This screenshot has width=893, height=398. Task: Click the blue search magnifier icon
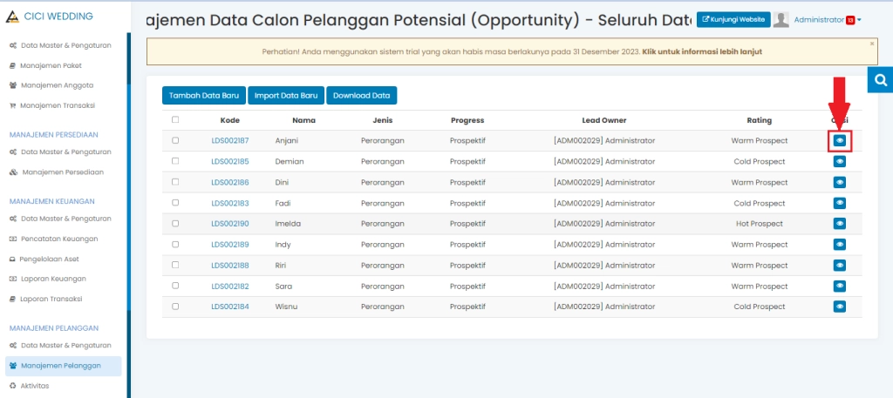[880, 80]
